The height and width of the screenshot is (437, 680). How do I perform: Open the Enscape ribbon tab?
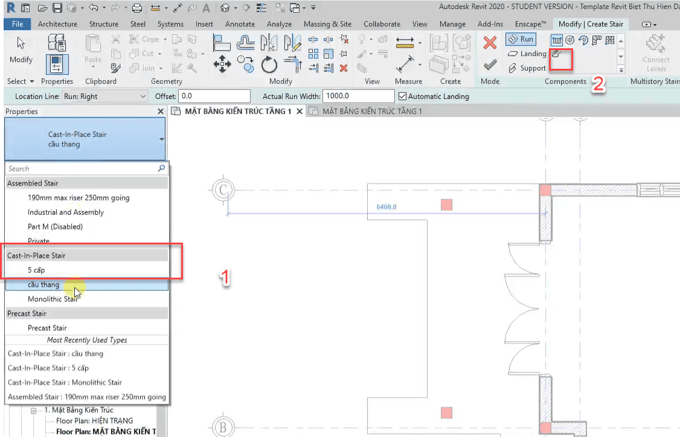[530, 24]
